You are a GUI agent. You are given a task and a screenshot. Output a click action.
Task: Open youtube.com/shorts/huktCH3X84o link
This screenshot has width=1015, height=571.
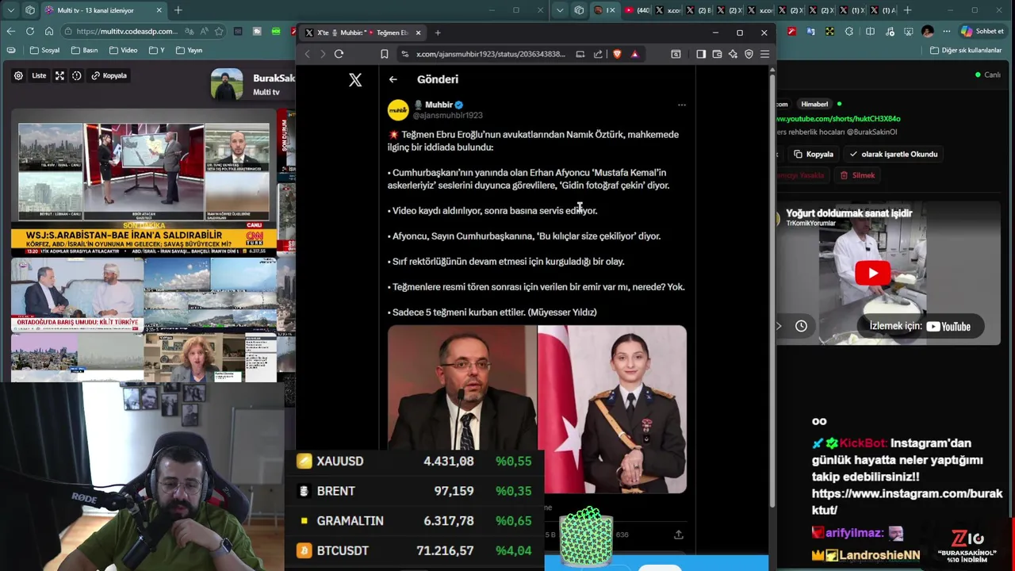coord(838,119)
